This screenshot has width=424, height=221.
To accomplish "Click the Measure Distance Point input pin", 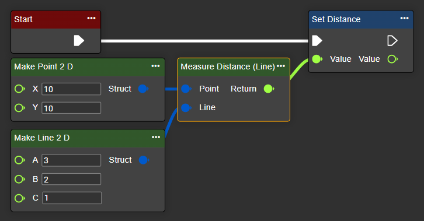I will (x=186, y=89).
